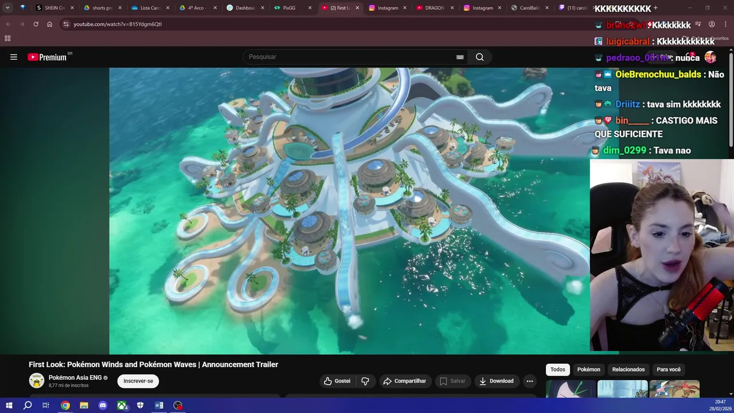Select the Pokémon filter chip
Screen dimensions: 734x413
coord(588,369)
